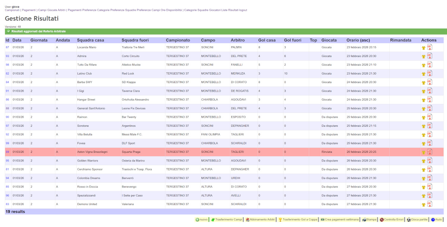Click PDF icon in Latino Club row
The width and height of the screenshot is (447, 227).
(x=429, y=73)
